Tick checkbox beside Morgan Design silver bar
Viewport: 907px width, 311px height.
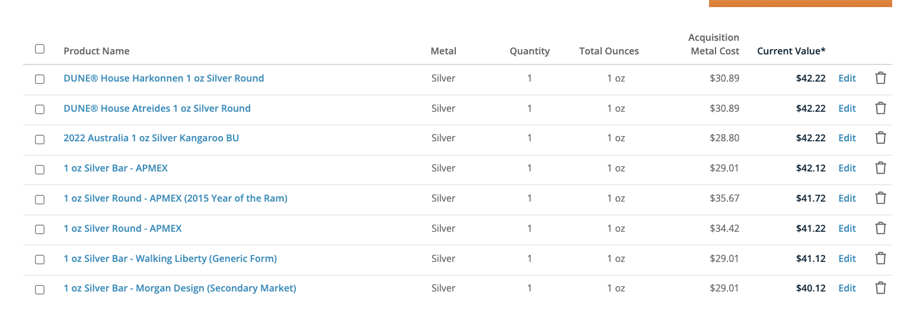tap(40, 290)
